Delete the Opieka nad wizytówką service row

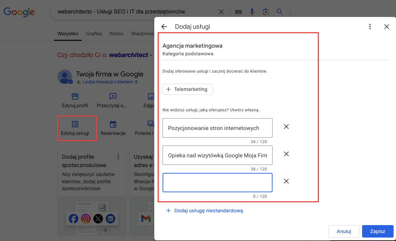point(286,154)
